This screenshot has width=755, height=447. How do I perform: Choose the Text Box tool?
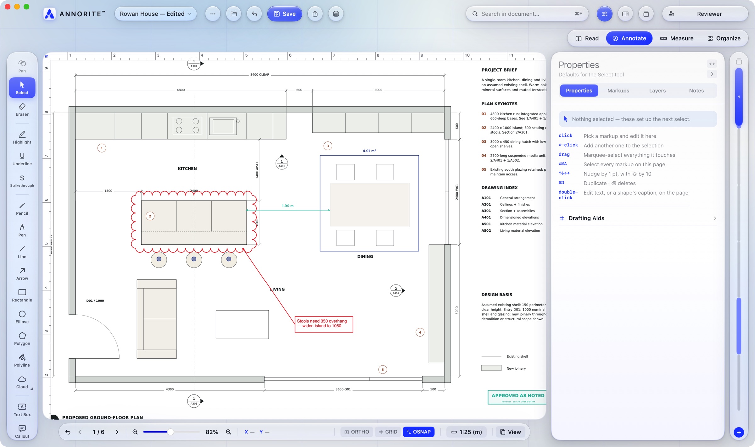tap(22, 410)
